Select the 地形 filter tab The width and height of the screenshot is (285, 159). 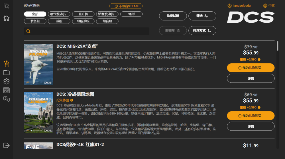(x=131, y=14)
